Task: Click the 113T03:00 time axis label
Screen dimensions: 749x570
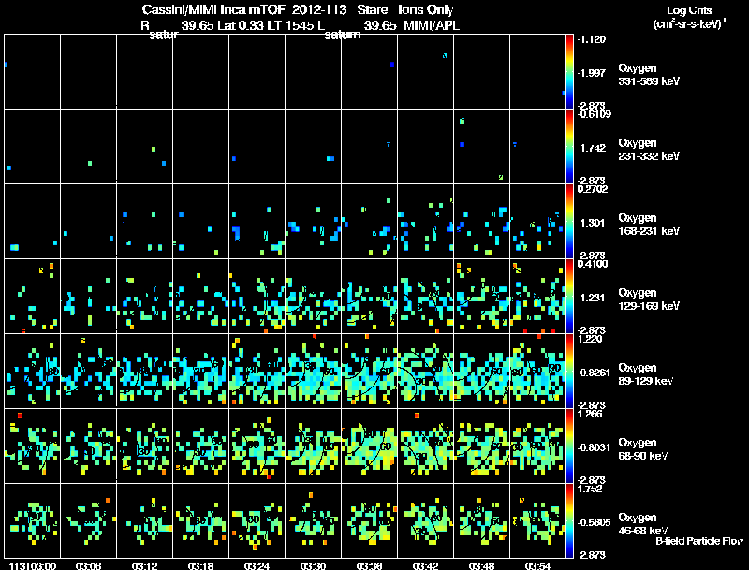Action: point(33,566)
